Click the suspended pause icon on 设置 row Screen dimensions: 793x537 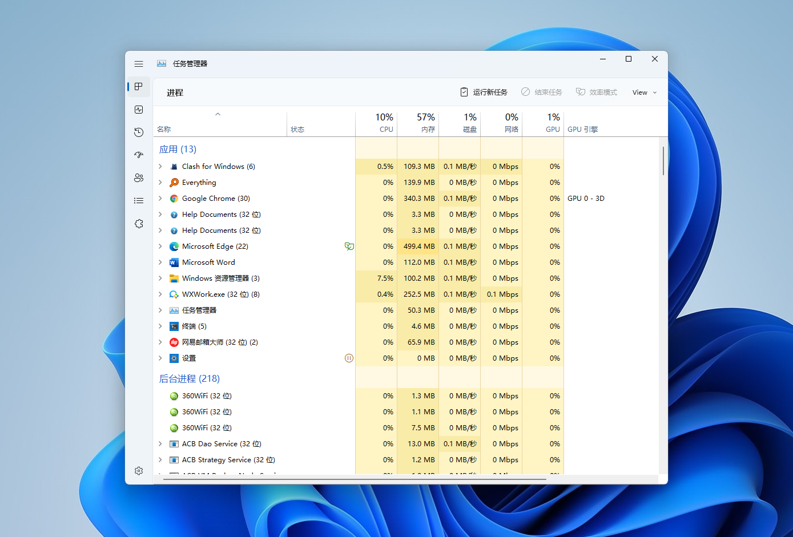[x=349, y=358]
